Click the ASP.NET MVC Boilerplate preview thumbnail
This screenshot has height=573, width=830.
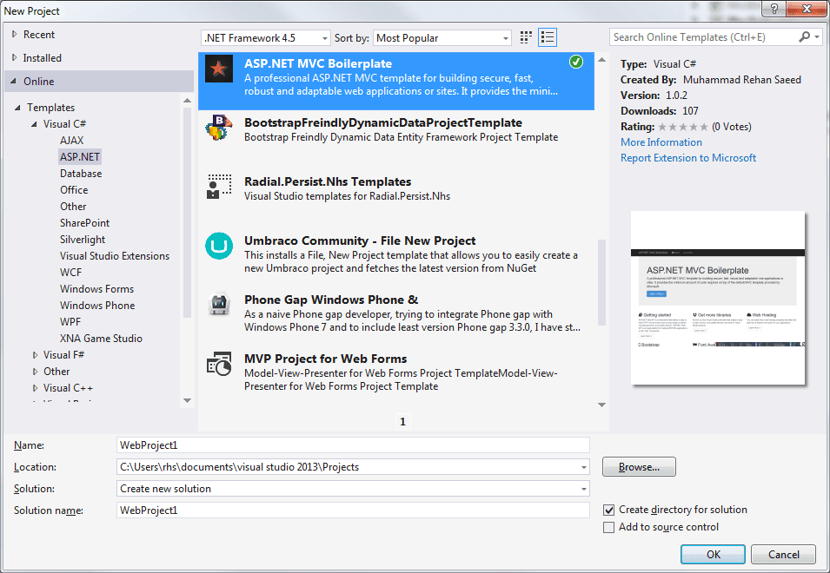click(719, 298)
